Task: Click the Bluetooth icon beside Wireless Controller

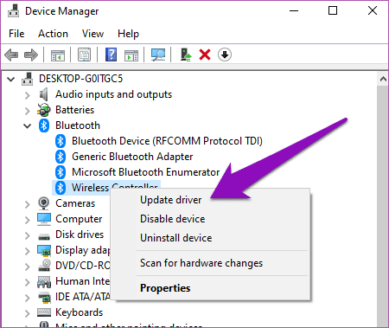Action: click(x=61, y=188)
